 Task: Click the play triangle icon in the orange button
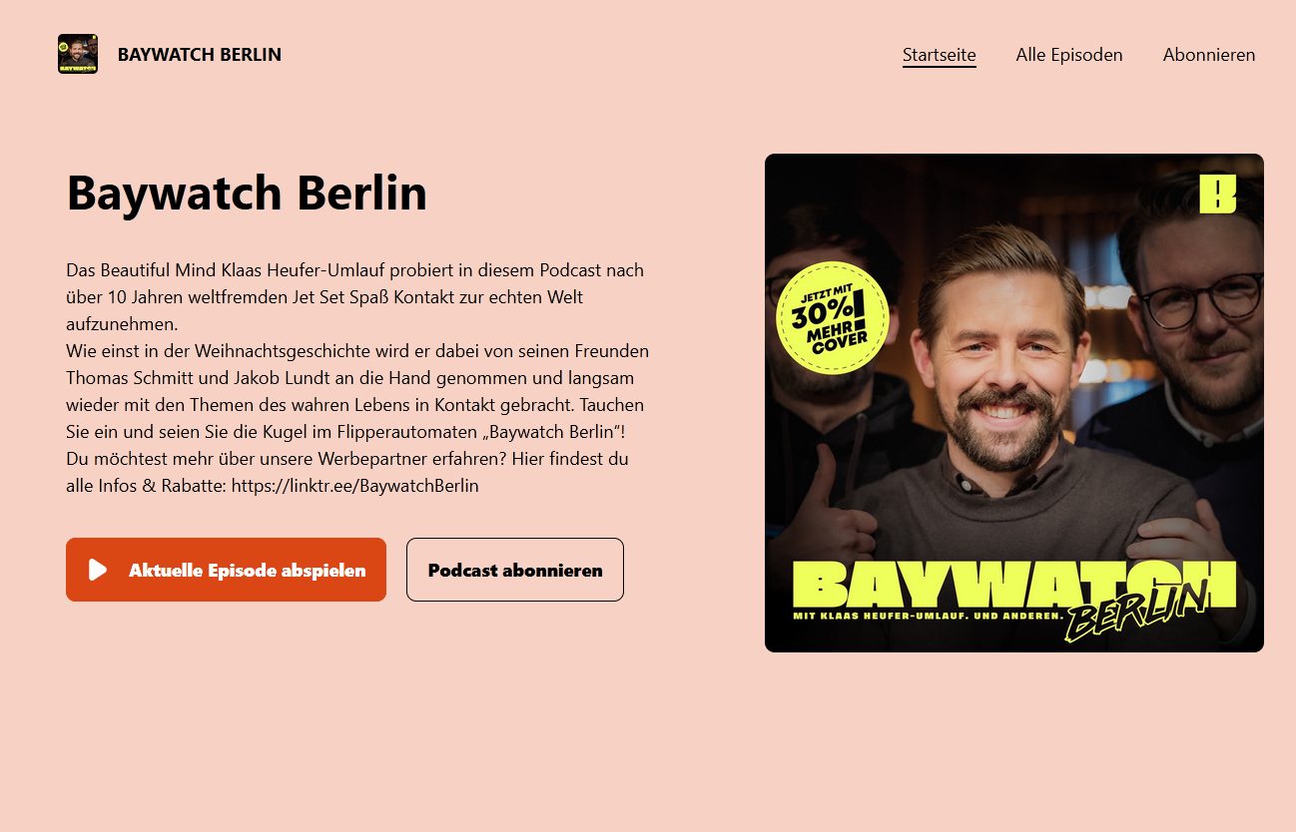coord(98,570)
